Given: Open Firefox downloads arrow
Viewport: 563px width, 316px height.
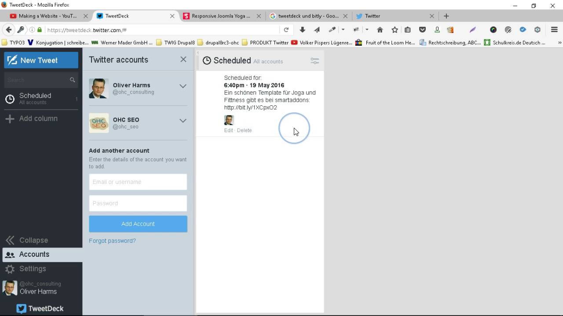Looking at the screenshot, I should click(x=302, y=30).
